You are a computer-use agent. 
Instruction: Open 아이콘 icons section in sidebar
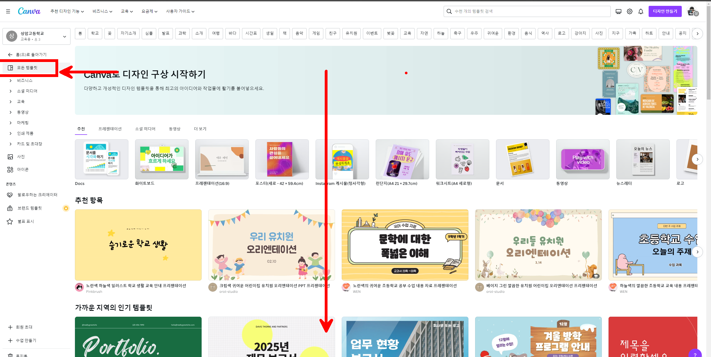[x=23, y=169]
